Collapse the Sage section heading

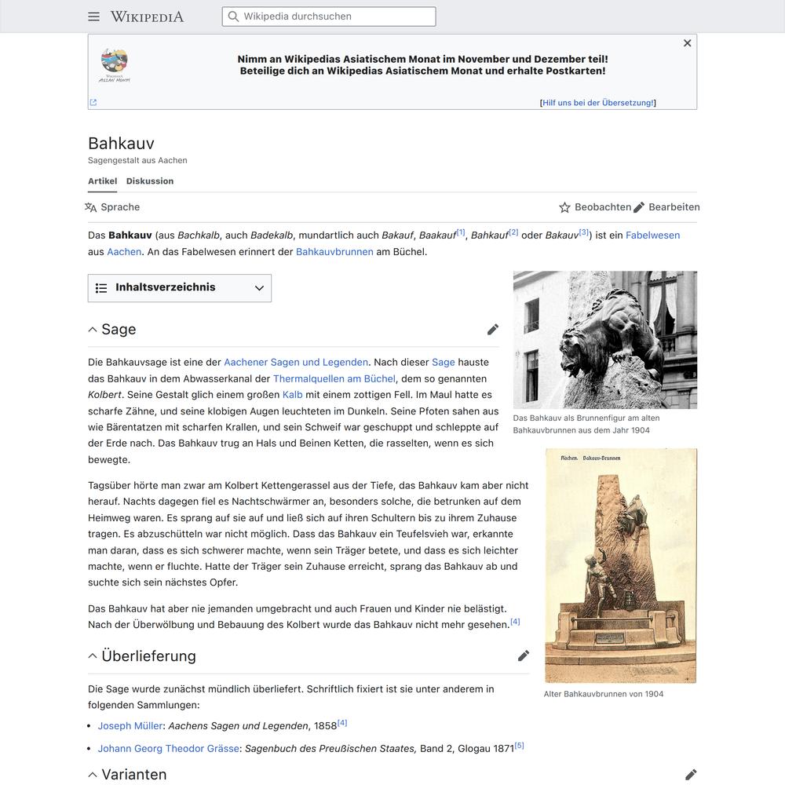[x=93, y=330]
